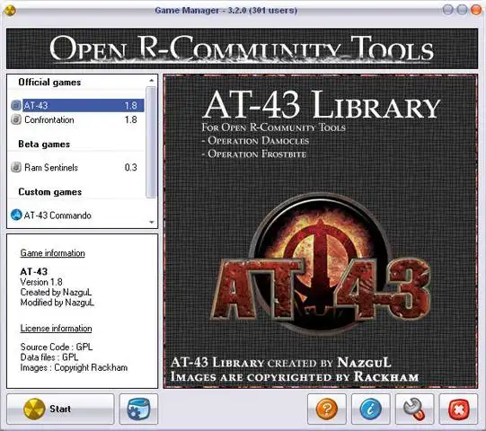
Task: Select Ram Sentinels beta game
Action: pyautogui.click(x=77, y=167)
